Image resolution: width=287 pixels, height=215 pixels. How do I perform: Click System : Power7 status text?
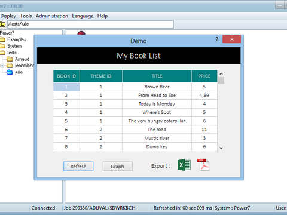coord(232,208)
